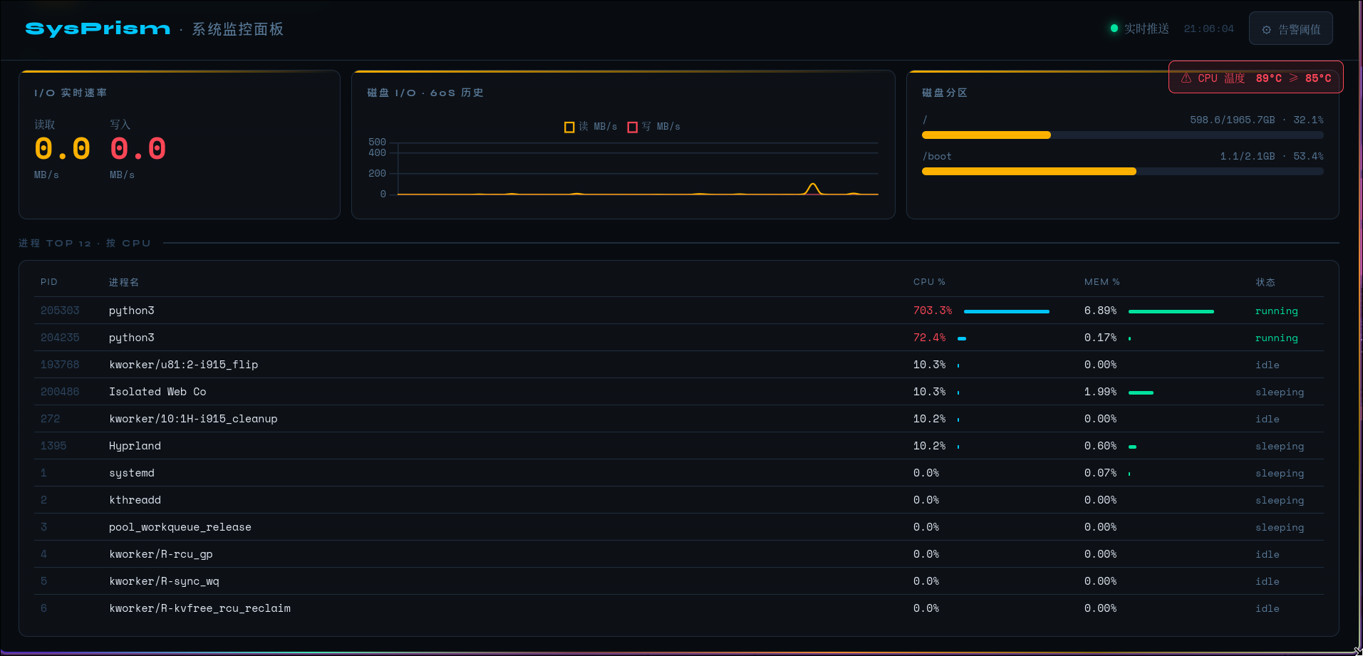Sort processes by the MEM % column header
The width and height of the screenshot is (1363, 656).
tap(1102, 282)
